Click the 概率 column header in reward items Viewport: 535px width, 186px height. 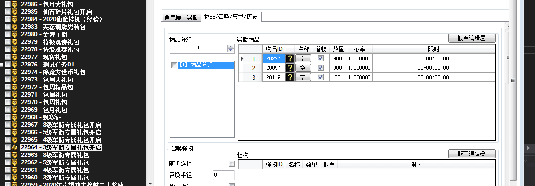(359, 49)
